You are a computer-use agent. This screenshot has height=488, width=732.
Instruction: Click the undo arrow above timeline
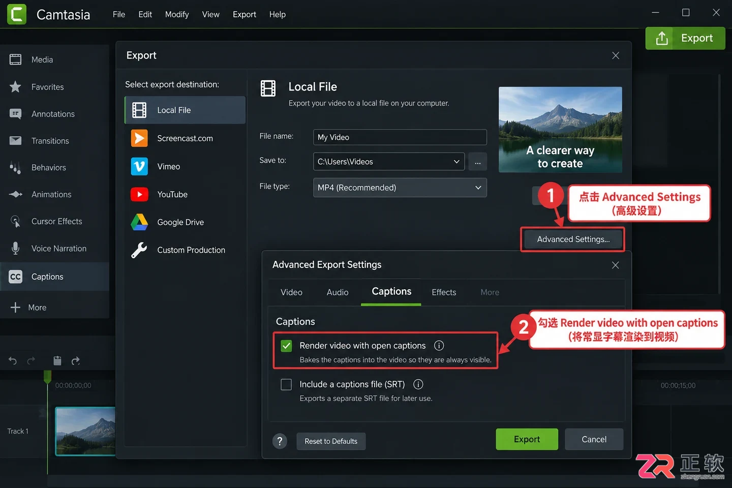tap(13, 361)
